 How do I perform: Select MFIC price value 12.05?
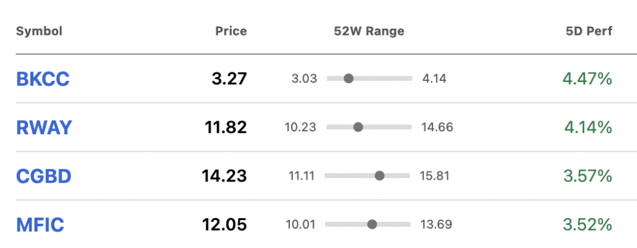225,224
